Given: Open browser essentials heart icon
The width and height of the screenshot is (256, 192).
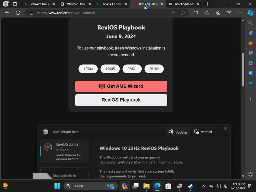Looking at the screenshot, I should point(229,13).
